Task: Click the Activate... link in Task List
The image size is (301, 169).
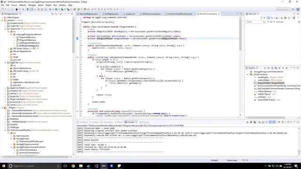Action: point(280,22)
